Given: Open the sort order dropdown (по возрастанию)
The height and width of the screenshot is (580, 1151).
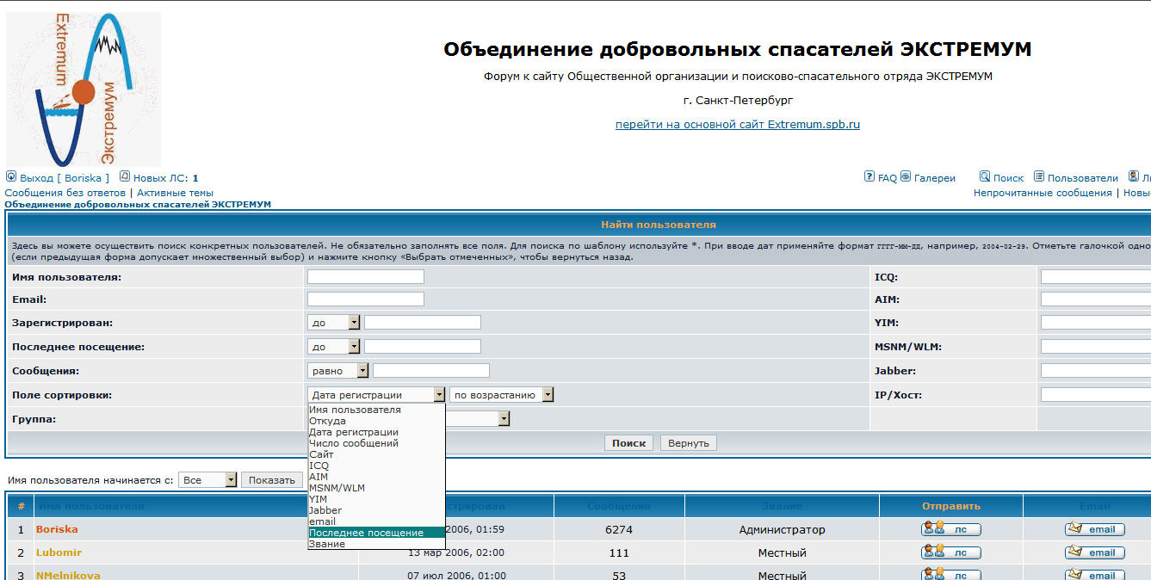Looking at the screenshot, I should pyautogui.click(x=501, y=395).
